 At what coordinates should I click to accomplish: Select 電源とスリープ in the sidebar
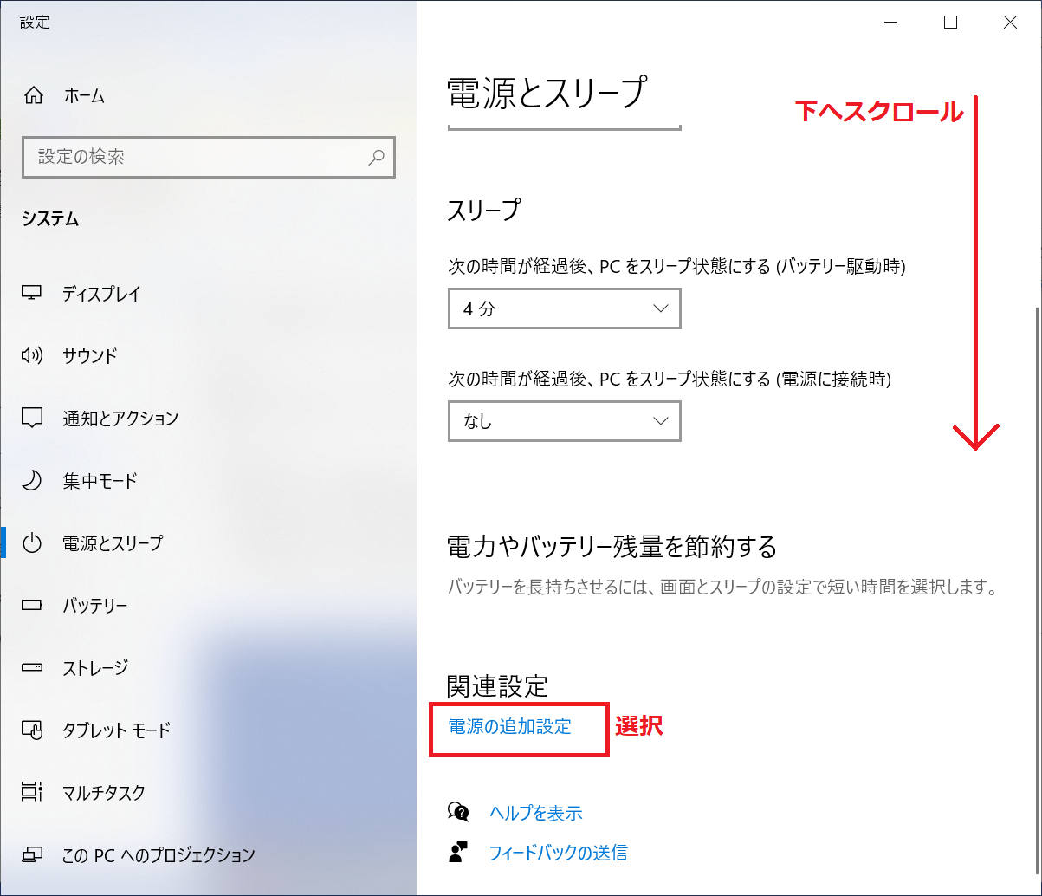pyautogui.click(x=112, y=543)
